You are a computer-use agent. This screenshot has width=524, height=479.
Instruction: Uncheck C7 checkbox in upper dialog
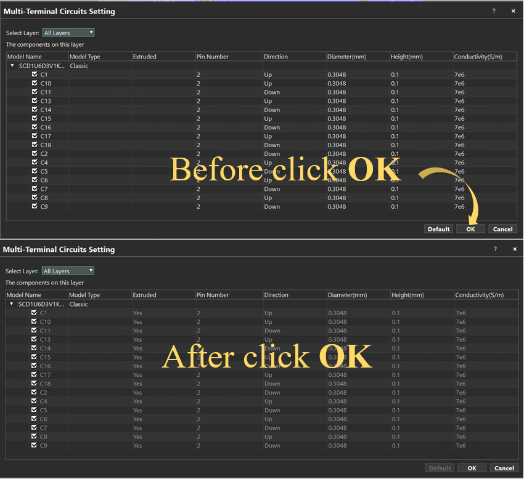pos(35,188)
